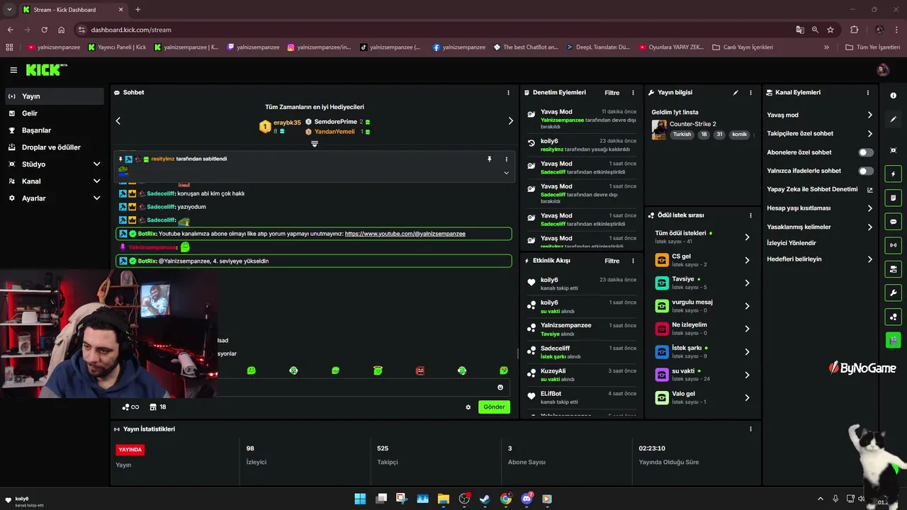Edit stream info with pencil icon
This screenshot has height=510, width=907.
tap(736, 93)
